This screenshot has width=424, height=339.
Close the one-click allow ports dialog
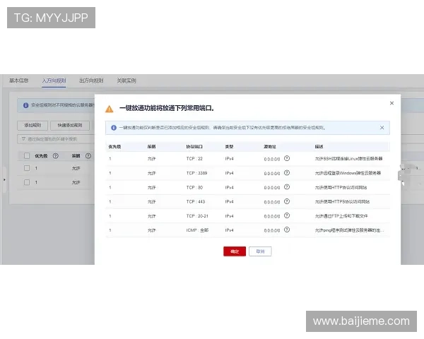[x=391, y=103]
